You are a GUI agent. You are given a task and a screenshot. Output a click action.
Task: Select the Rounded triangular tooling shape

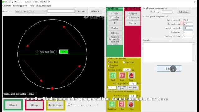pyautogui.click(x=115, y=38)
